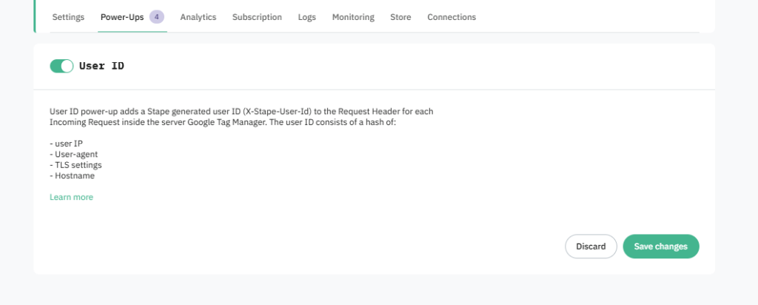View the Monitoring tab
This screenshot has width=758, height=305.
coord(353,17)
